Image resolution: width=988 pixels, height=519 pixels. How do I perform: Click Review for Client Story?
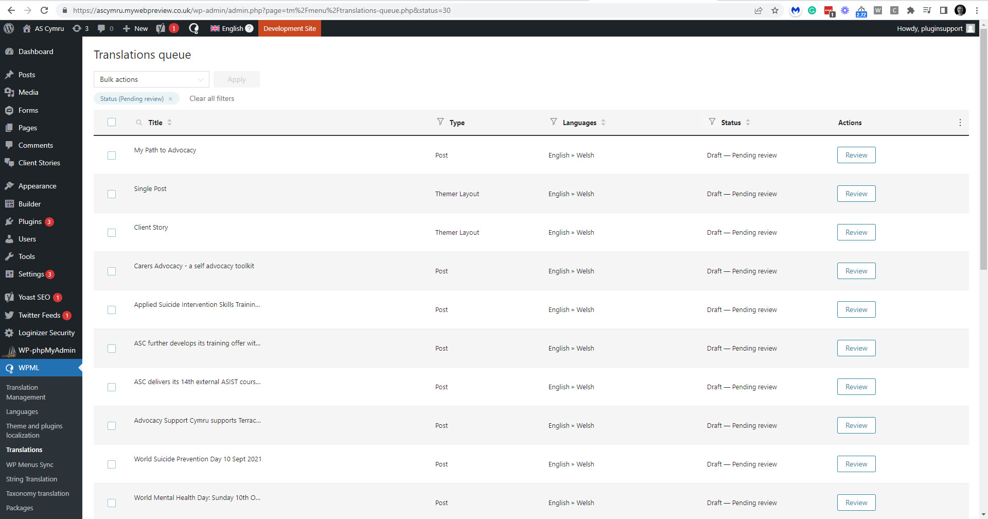click(856, 232)
